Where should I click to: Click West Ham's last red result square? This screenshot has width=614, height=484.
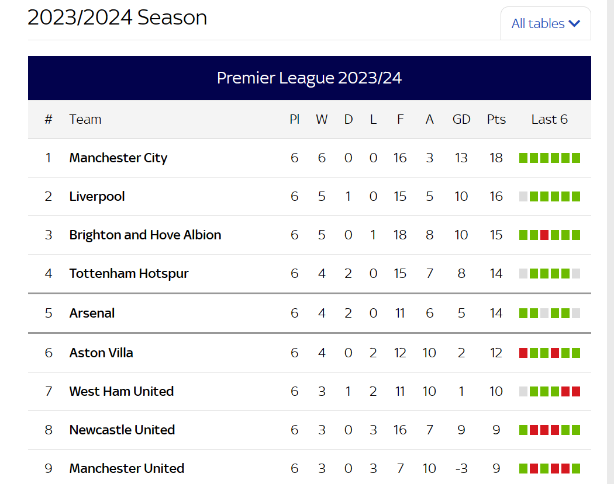pyautogui.click(x=576, y=391)
